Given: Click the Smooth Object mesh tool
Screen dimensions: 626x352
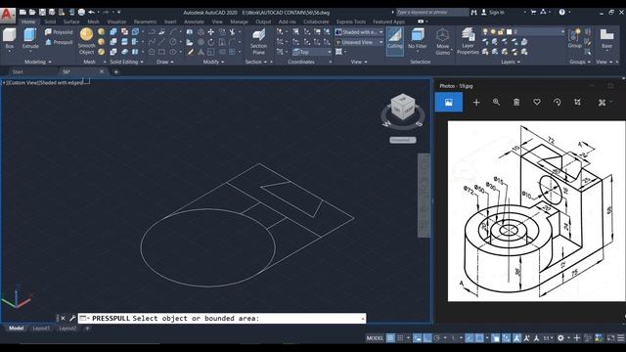Looking at the screenshot, I should click(86, 41).
